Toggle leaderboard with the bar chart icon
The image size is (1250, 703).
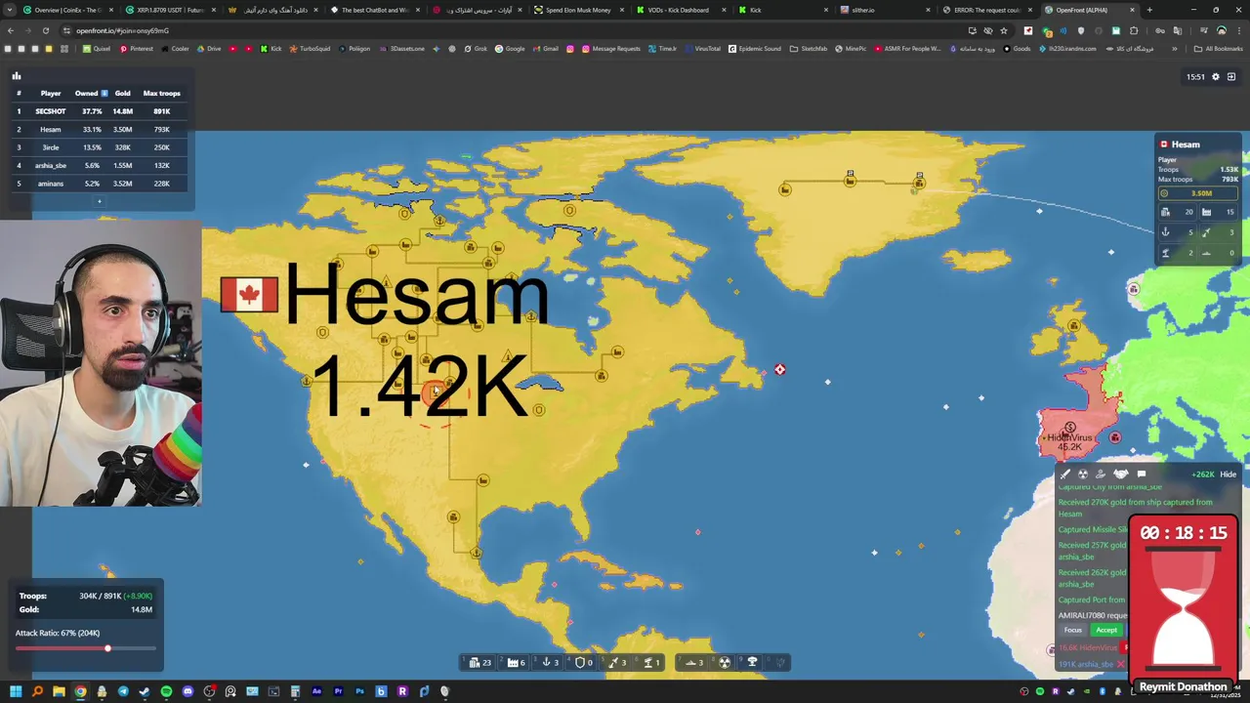(x=17, y=75)
